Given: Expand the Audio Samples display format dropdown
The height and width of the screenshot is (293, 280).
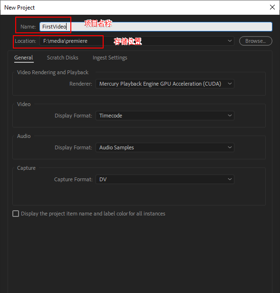Looking at the screenshot, I should click(x=165, y=147).
